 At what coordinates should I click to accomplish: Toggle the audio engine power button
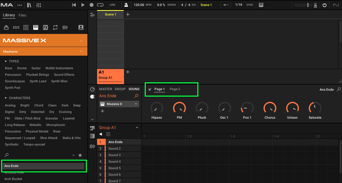pos(324,5)
